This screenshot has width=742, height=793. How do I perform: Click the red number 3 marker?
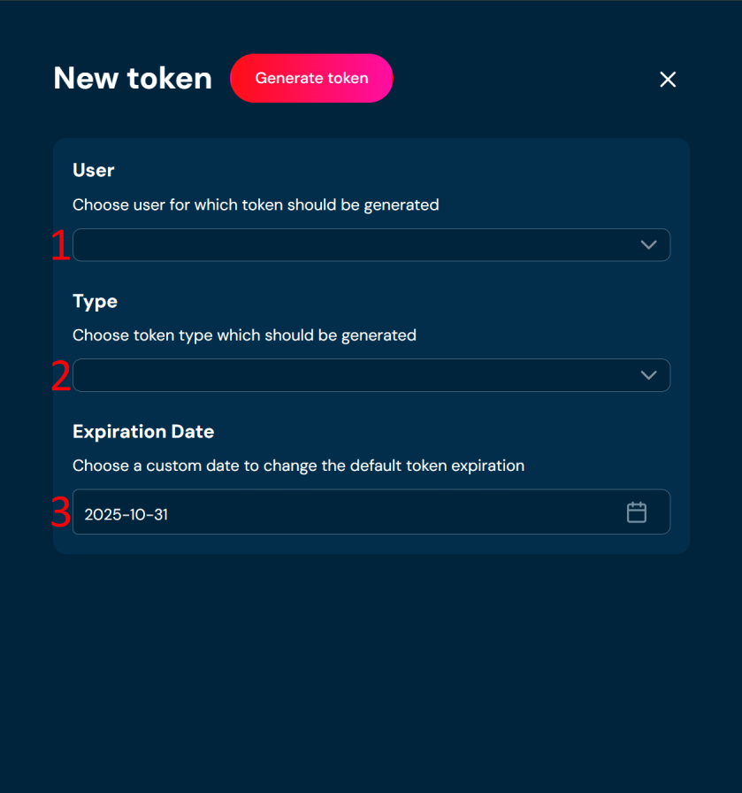click(60, 512)
